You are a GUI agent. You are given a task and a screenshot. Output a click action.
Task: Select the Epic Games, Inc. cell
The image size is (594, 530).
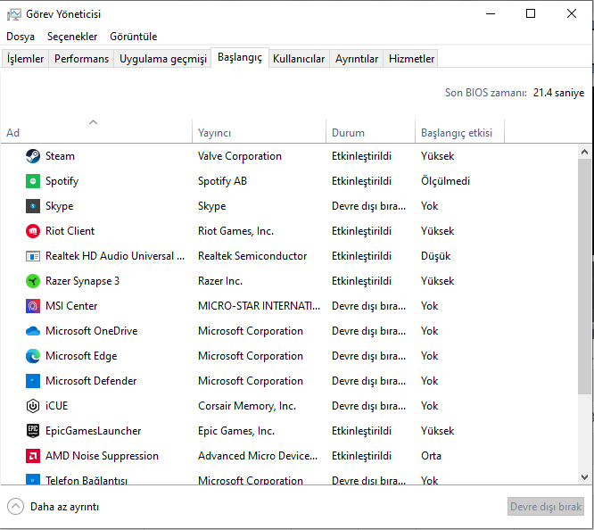(236, 431)
